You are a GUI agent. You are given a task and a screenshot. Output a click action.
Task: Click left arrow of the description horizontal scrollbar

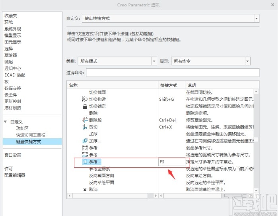[x=161, y=196]
